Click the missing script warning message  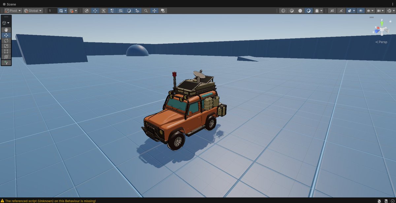(x=50, y=200)
